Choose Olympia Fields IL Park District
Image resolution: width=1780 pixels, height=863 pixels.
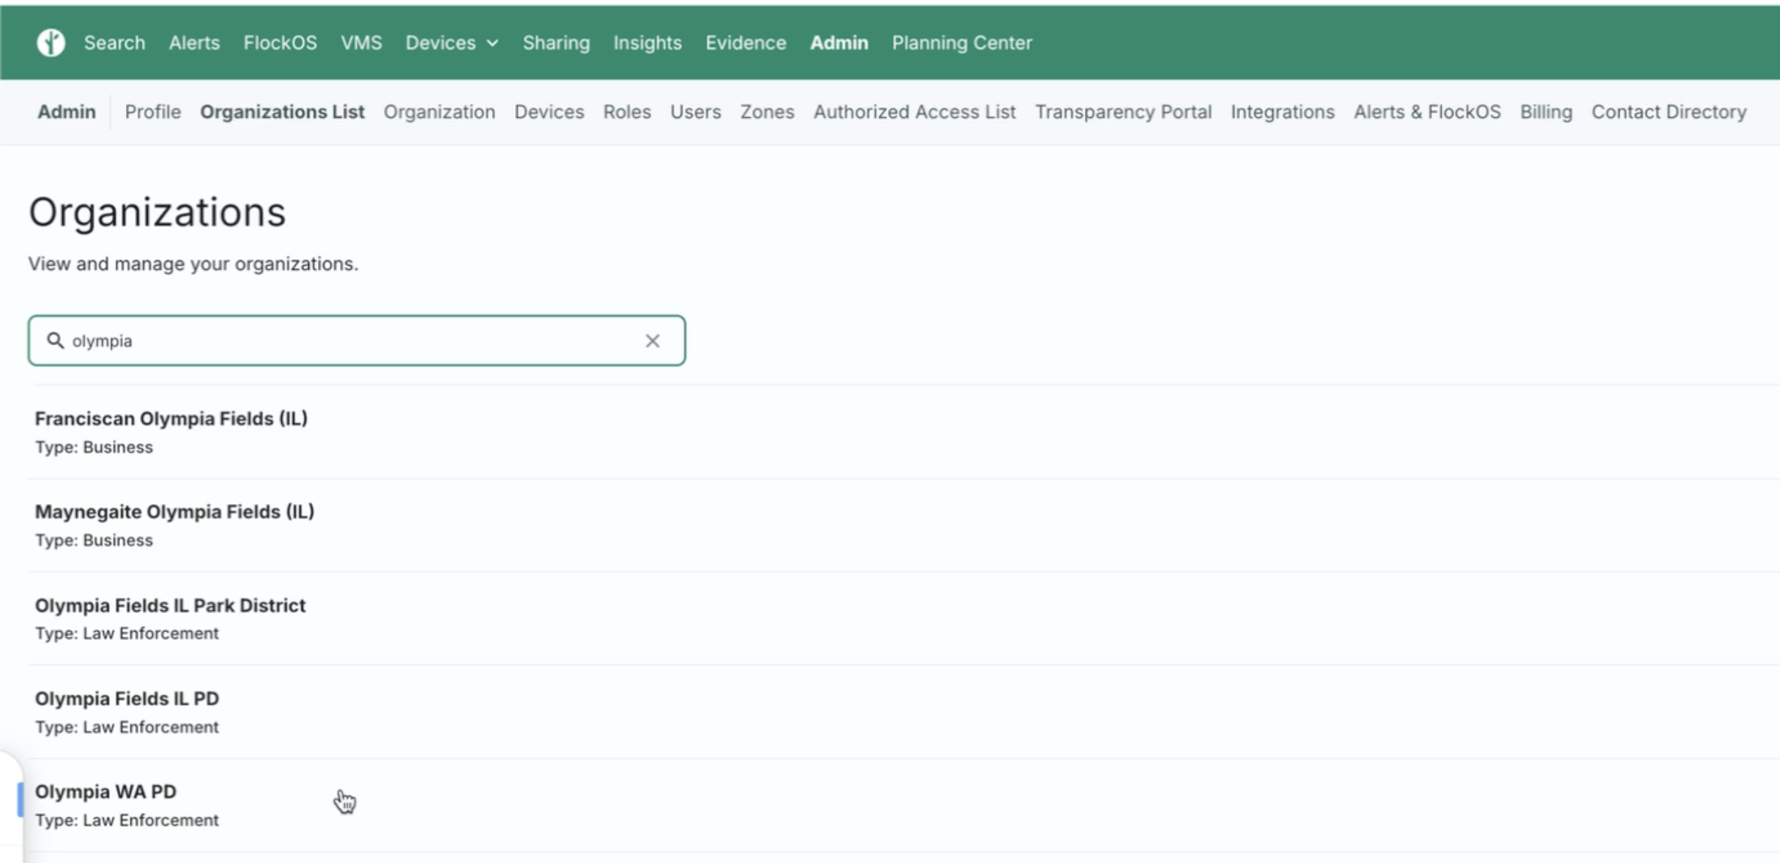pyautogui.click(x=170, y=605)
